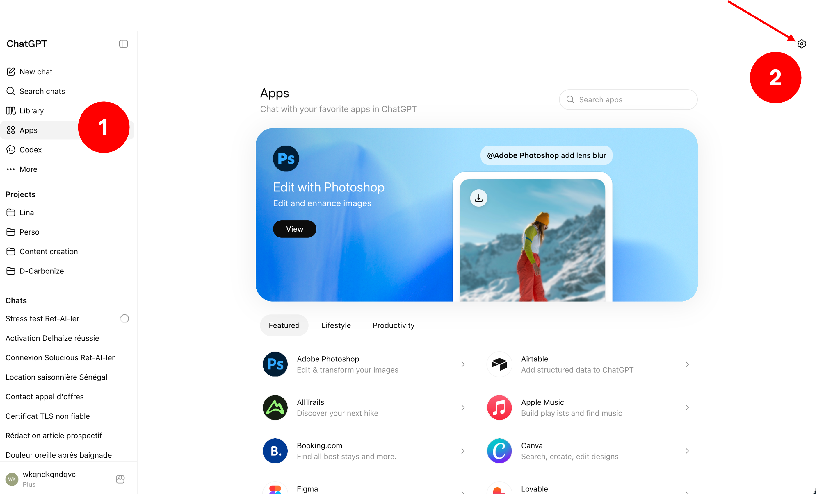
Task: Open Canva row chevron
Action: [687, 451]
